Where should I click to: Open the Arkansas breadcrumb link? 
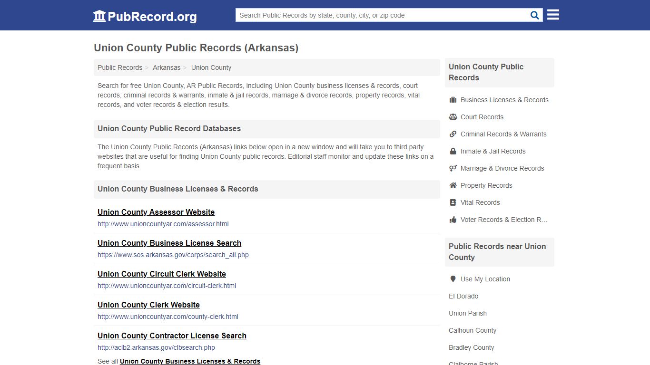click(x=167, y=67)
